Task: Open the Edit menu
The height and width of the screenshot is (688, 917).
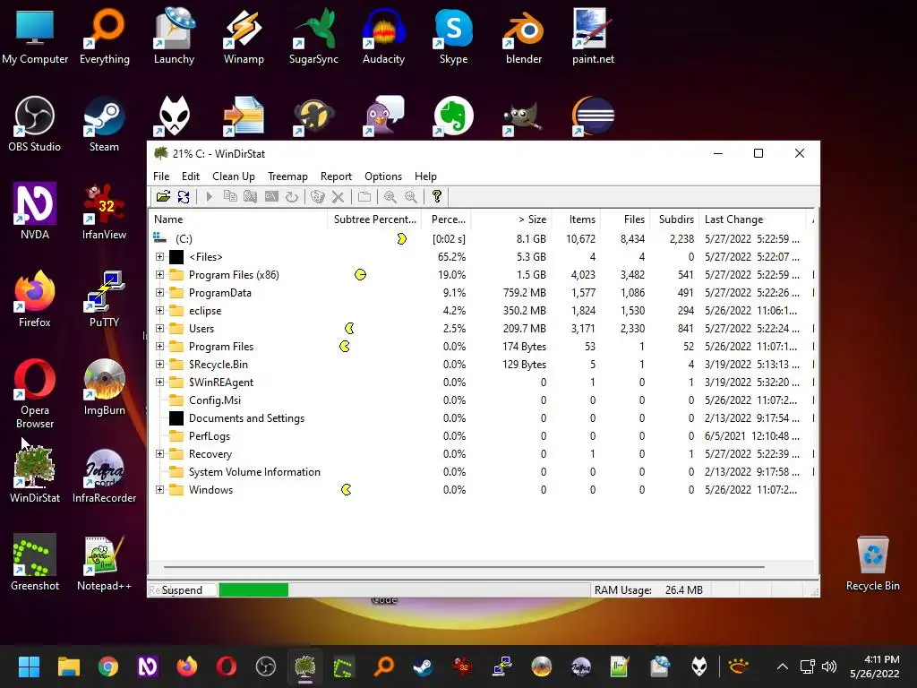Action: 190,176
